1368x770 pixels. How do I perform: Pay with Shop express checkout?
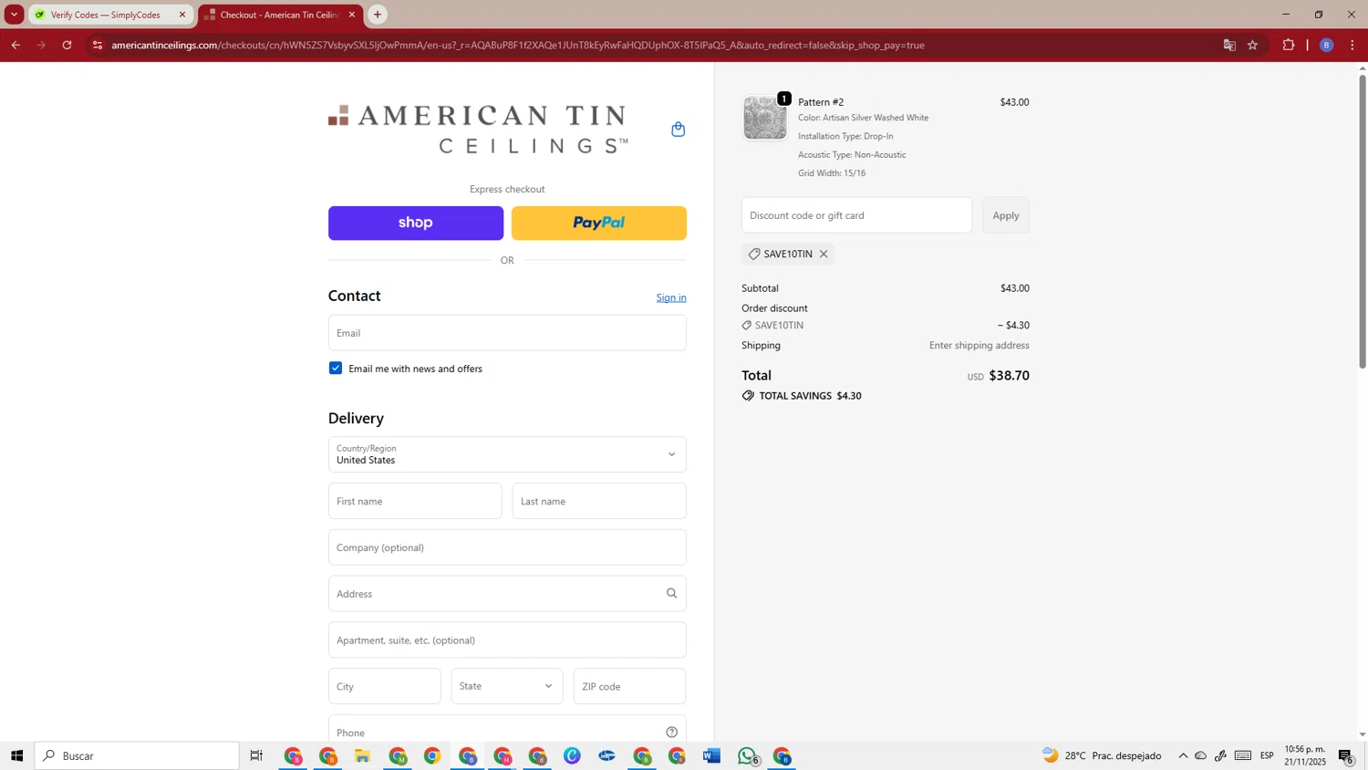pos(416,224)
